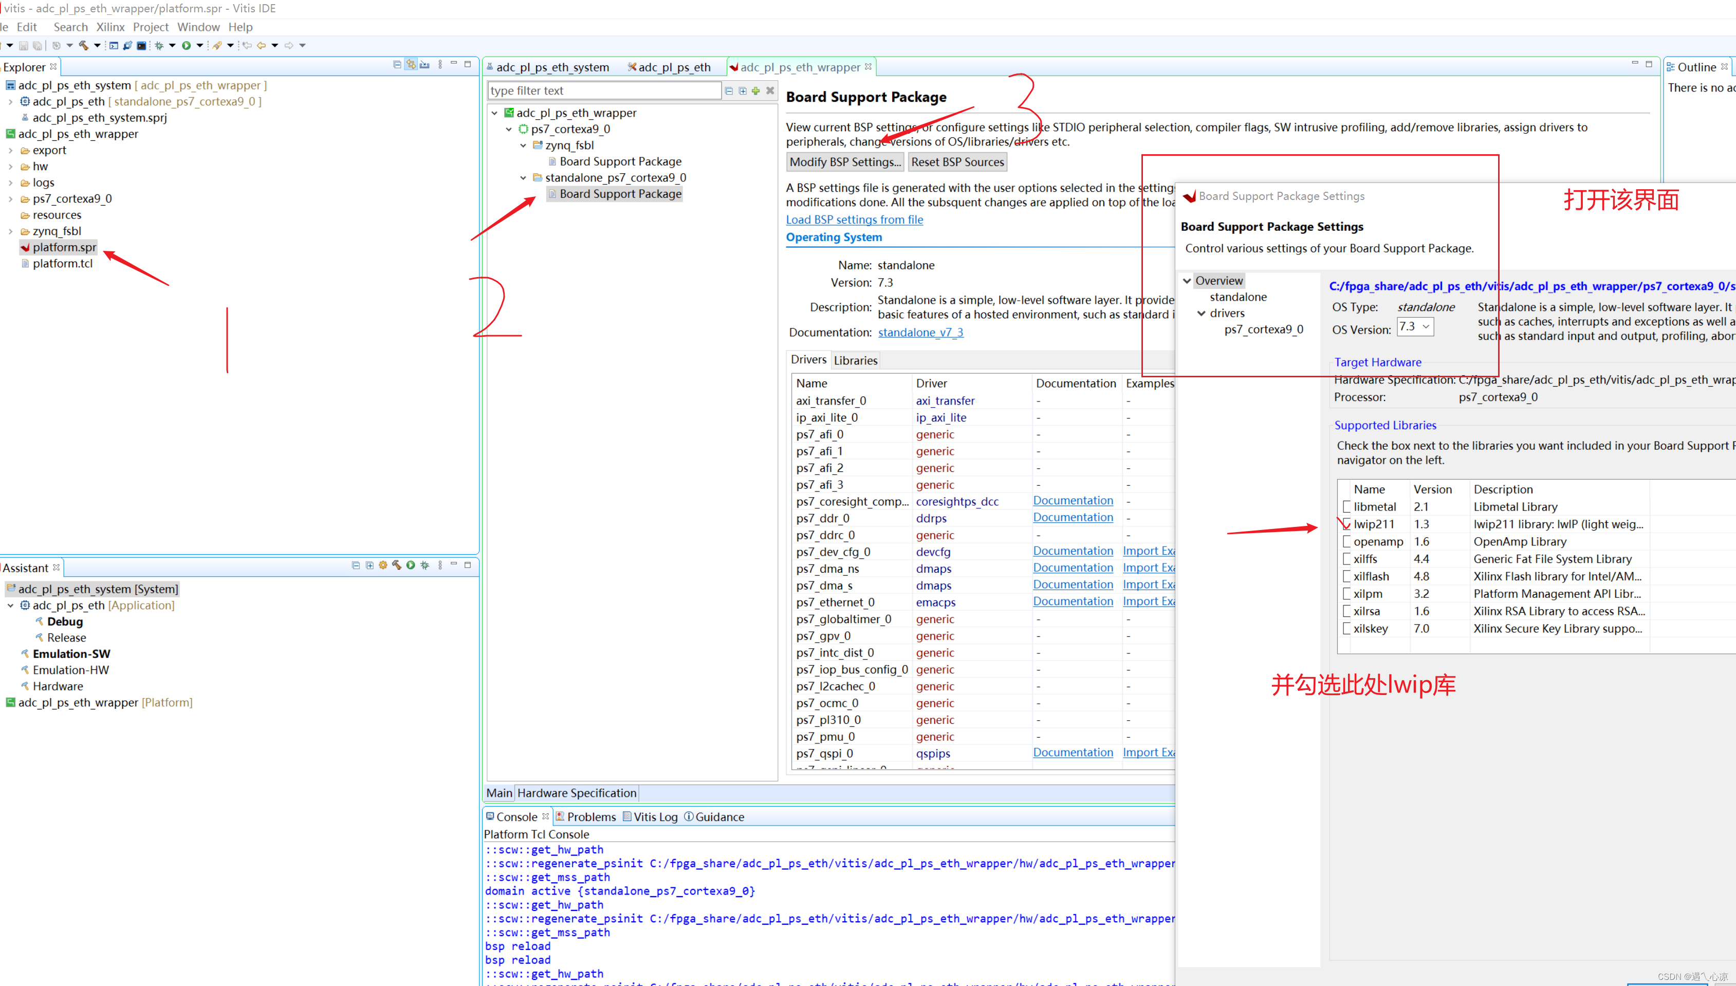Check the libmetal library checkbox
This screenshot has height=986, width=1736.
pos(1347,506)
